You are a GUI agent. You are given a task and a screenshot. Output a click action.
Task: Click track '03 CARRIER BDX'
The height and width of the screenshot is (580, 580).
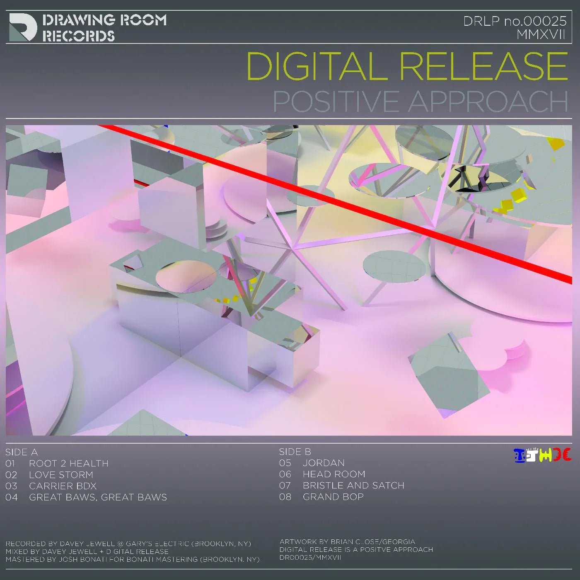pos(51,486)
